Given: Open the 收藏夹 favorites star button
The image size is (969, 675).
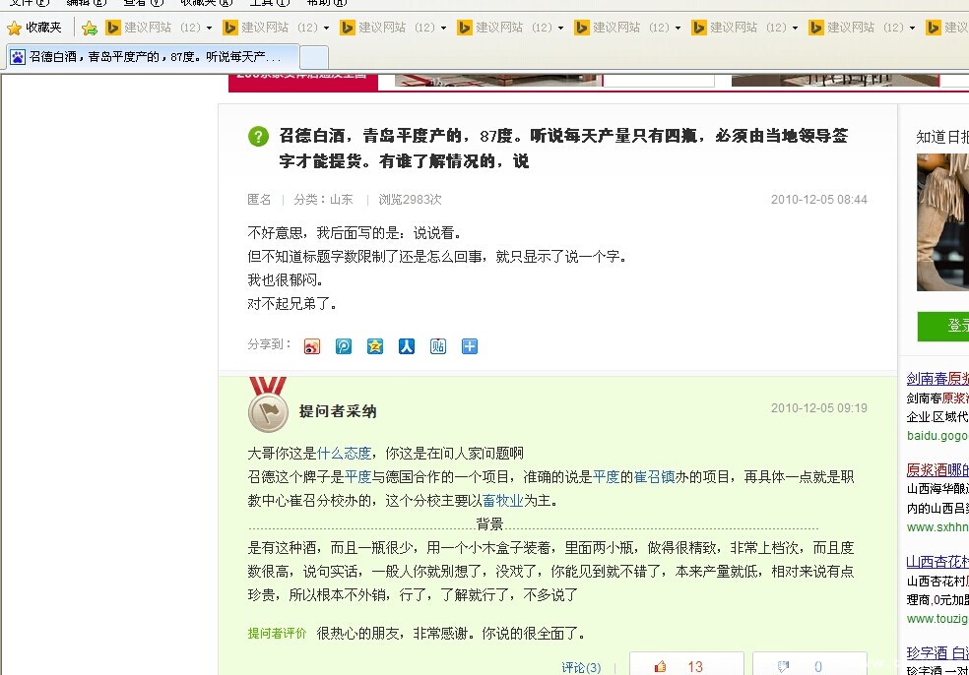Looking at the screenshot, I should pyautogui.click(x=34, y=28).
